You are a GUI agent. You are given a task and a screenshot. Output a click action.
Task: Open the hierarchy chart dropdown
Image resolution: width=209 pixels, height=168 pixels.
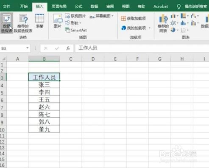point(184,16)
